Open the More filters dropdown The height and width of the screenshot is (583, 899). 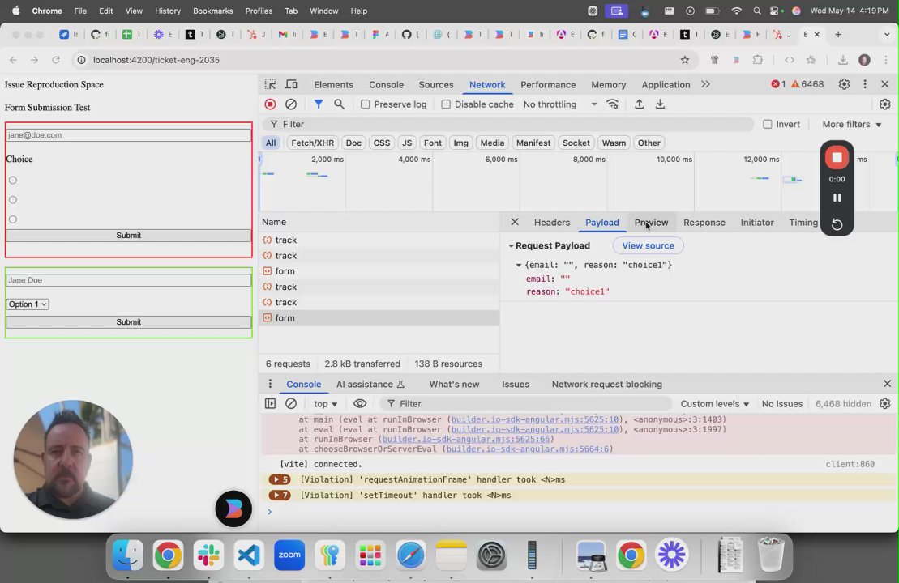851,124
